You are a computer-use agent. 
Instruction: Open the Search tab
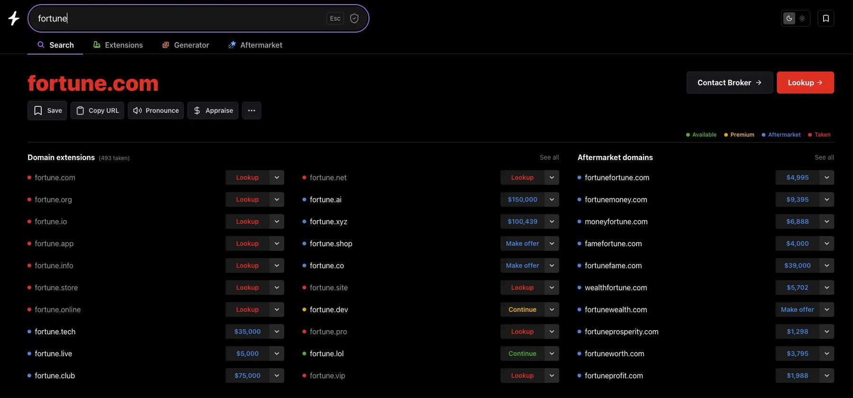click(x=55, y=45)
